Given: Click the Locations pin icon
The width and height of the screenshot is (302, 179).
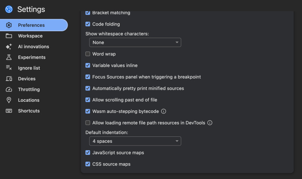Looking at the screenshot, I should 9,100.
